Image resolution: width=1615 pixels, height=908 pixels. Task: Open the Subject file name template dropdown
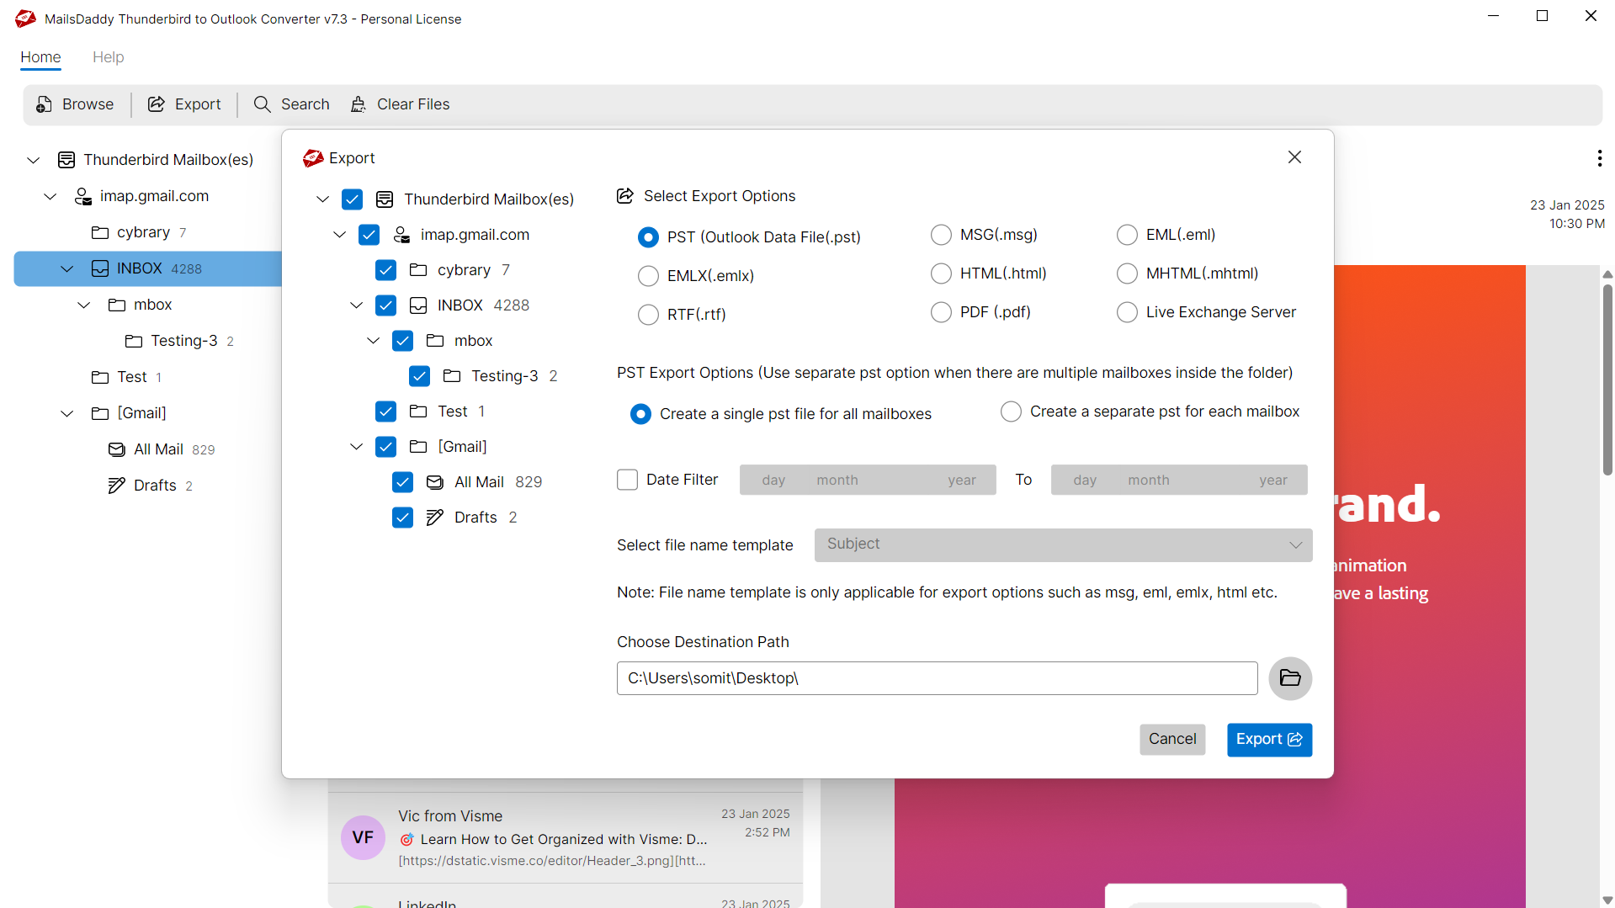(1063, 545)
